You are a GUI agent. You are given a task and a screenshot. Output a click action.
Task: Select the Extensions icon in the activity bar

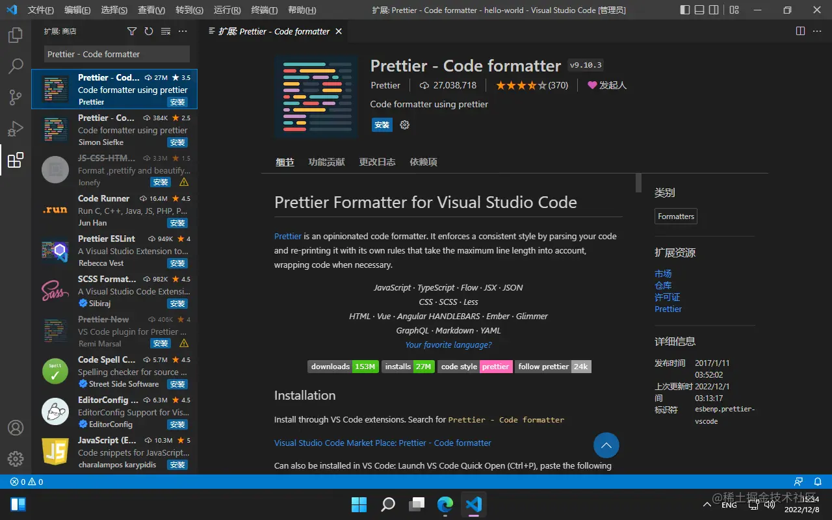[16, 159]
